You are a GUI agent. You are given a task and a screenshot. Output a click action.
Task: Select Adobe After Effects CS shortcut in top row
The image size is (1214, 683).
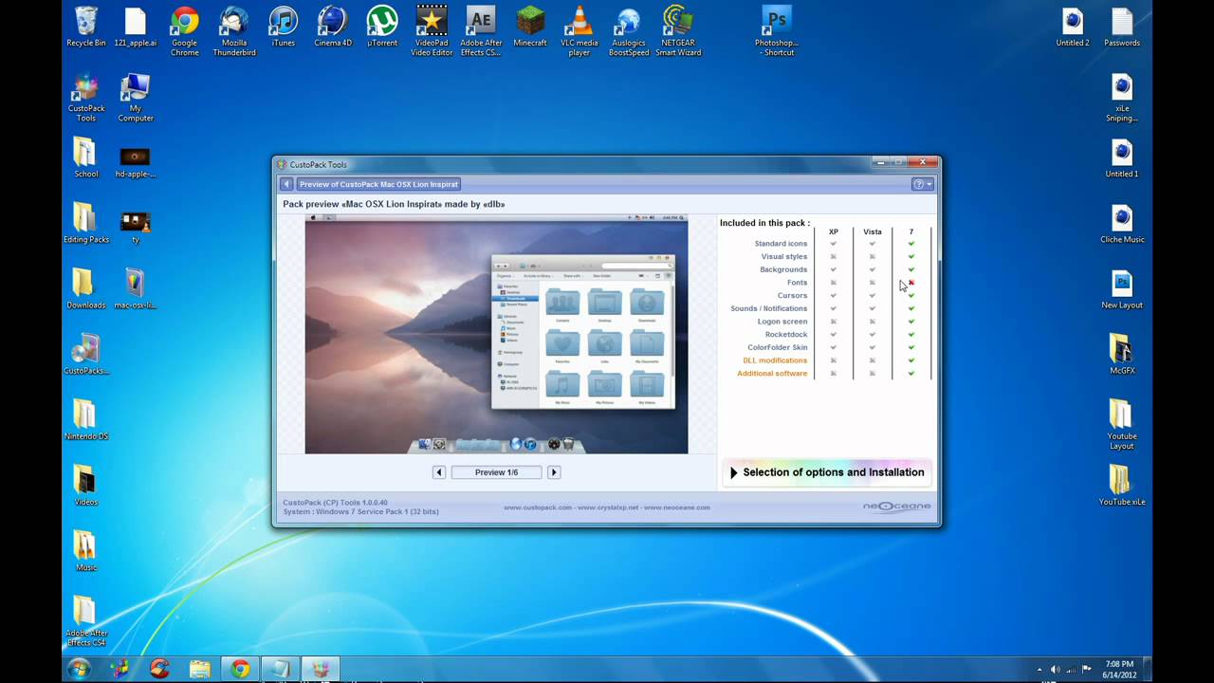(x=481, y=31)
